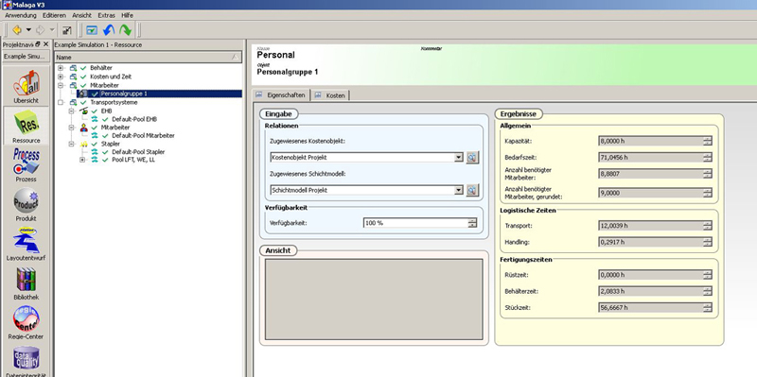Image resolution: width=757 pixels, height=377 pixels.
Task: Open the Produkt module icon
Action: click(x=26, y=200)
